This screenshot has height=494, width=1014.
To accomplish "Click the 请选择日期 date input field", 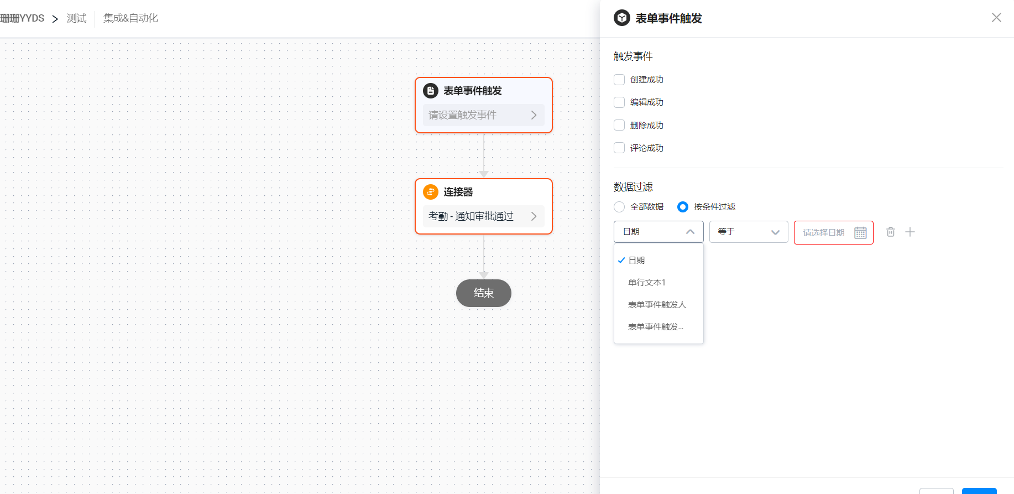I will [x=834, y=232].
